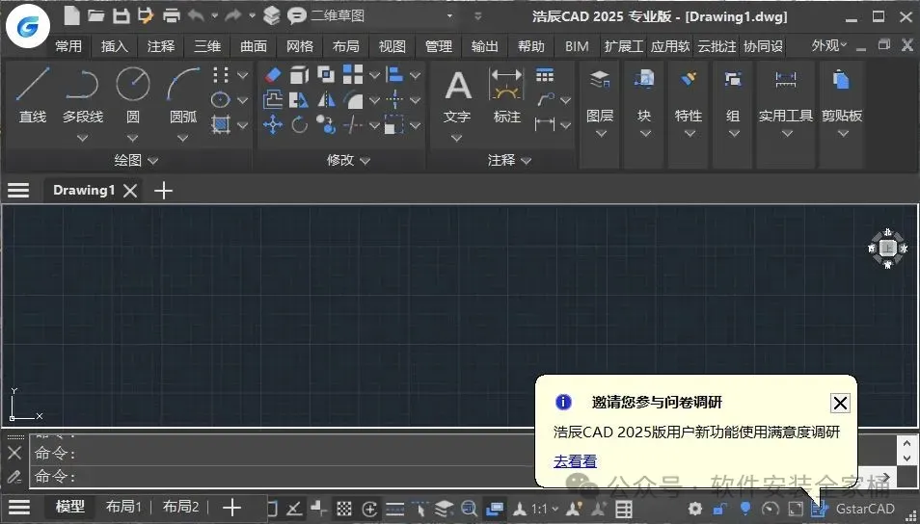920x524 pixels.
Task: Toggle full screen clean display
Action: point(796,509)
